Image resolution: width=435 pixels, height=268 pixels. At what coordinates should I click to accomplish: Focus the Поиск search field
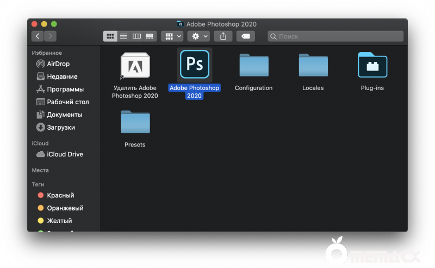[335, 36]
